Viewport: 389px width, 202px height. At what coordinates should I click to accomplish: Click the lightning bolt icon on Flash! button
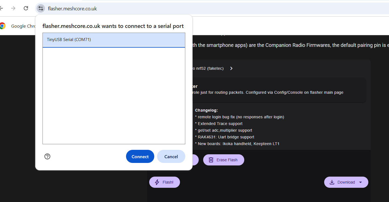tap(156, 182)
